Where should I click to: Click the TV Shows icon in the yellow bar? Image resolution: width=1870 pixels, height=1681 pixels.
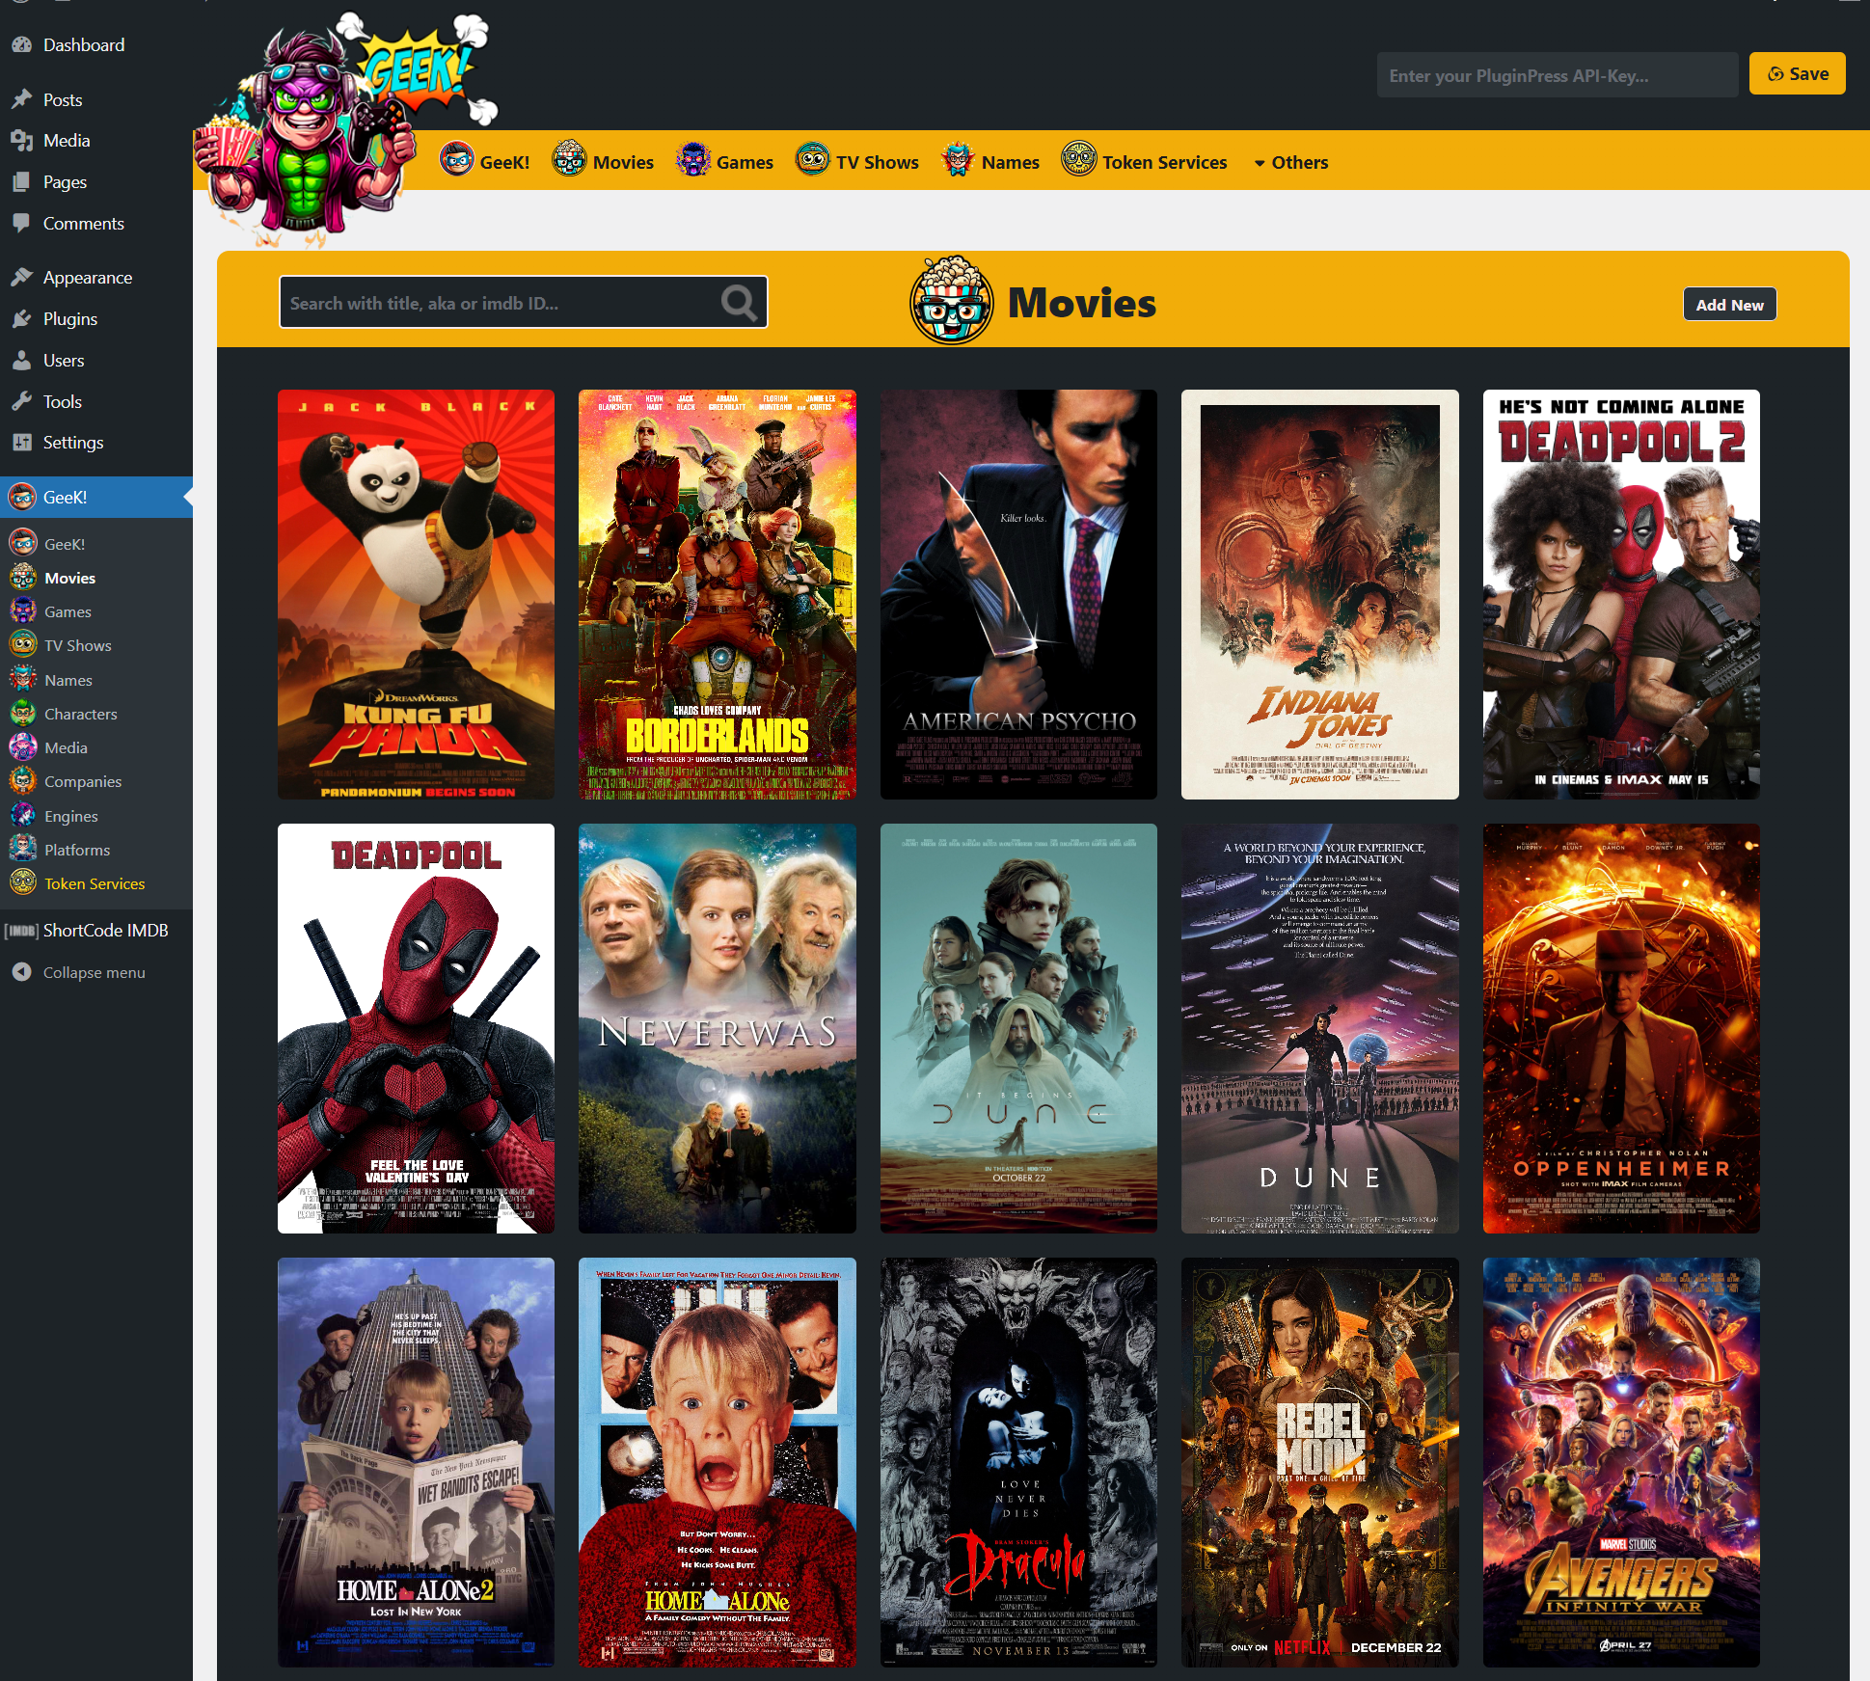pyautogui.click(x=813, y=158)
